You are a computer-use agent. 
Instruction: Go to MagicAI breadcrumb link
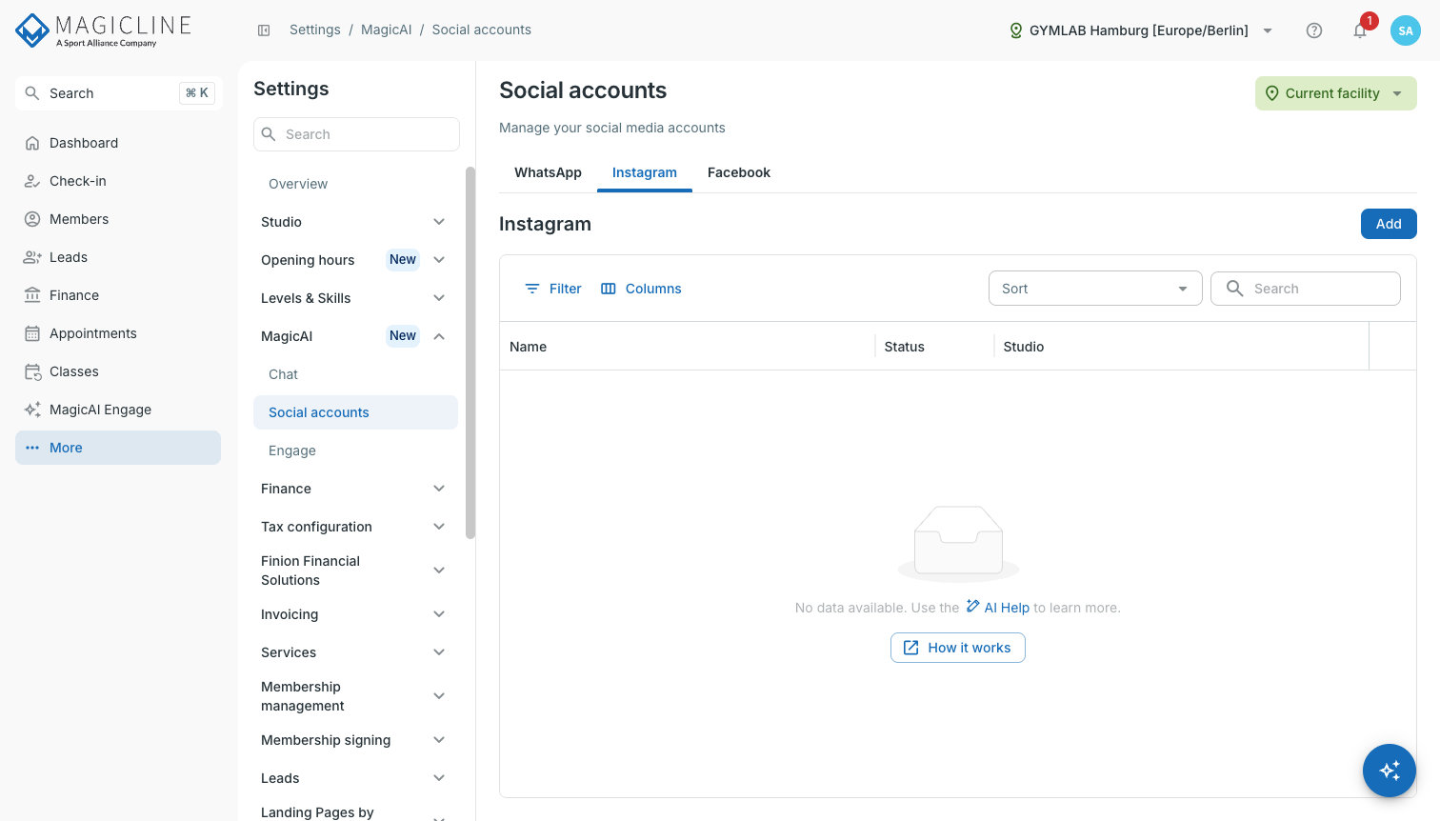pyautogui.click(x=387, y=30)
